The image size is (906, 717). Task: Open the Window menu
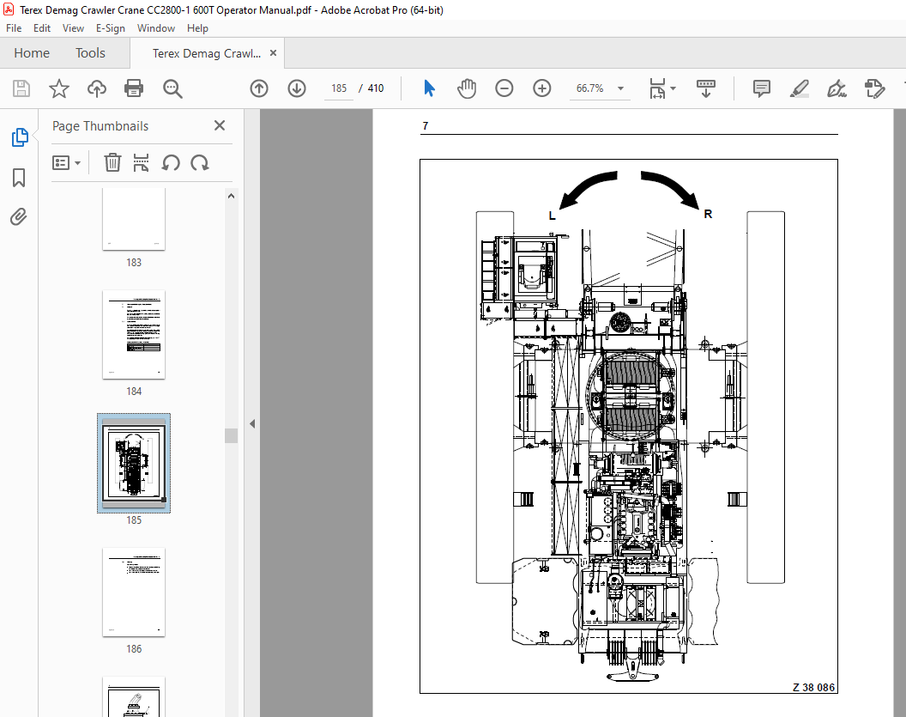coord(156,28)
